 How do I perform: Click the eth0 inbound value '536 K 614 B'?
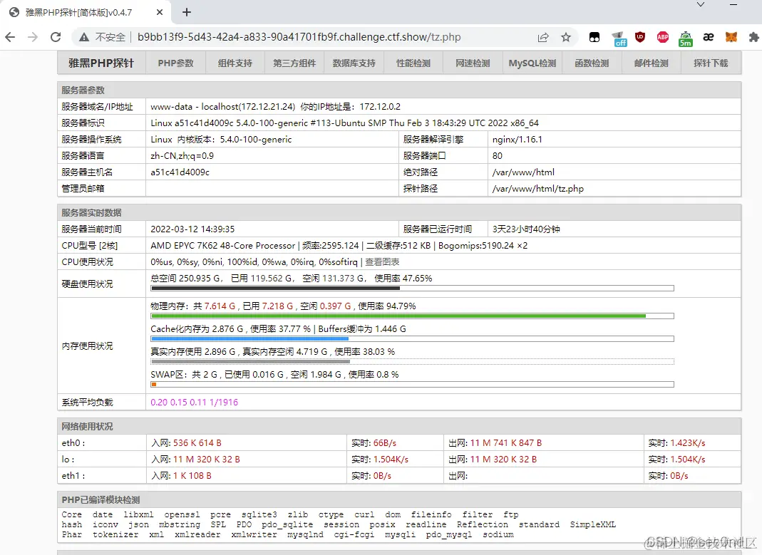click(x=197, y=443)
